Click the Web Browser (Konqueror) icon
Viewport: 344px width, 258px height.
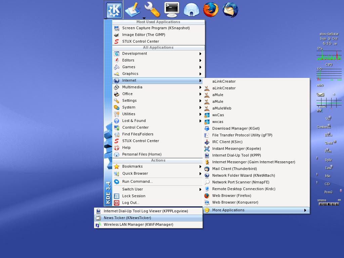[x=207, y=203]
